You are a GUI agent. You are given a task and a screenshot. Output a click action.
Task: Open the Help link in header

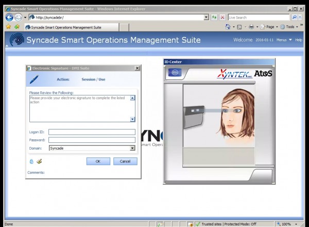299,40
